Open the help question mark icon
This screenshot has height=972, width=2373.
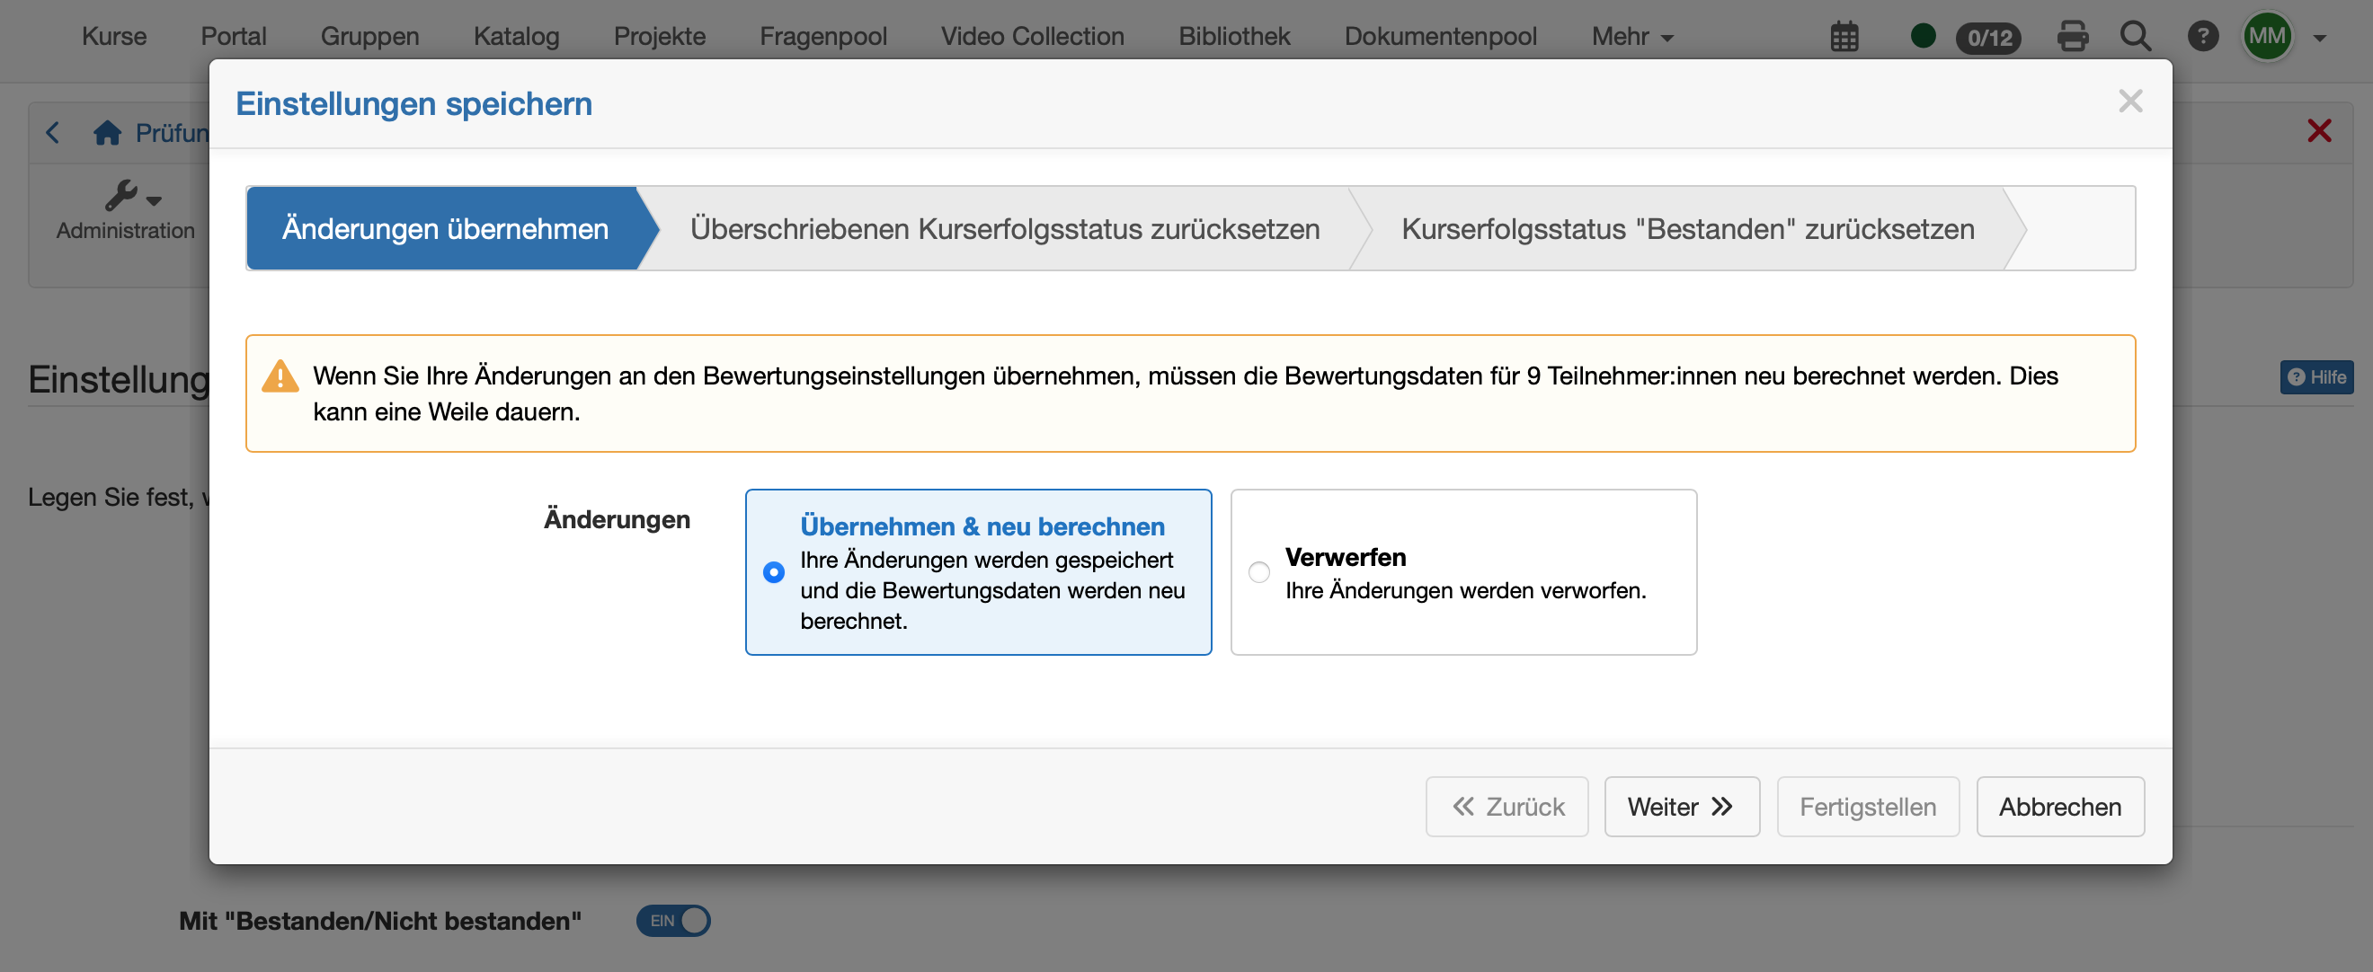(2201, 37)
